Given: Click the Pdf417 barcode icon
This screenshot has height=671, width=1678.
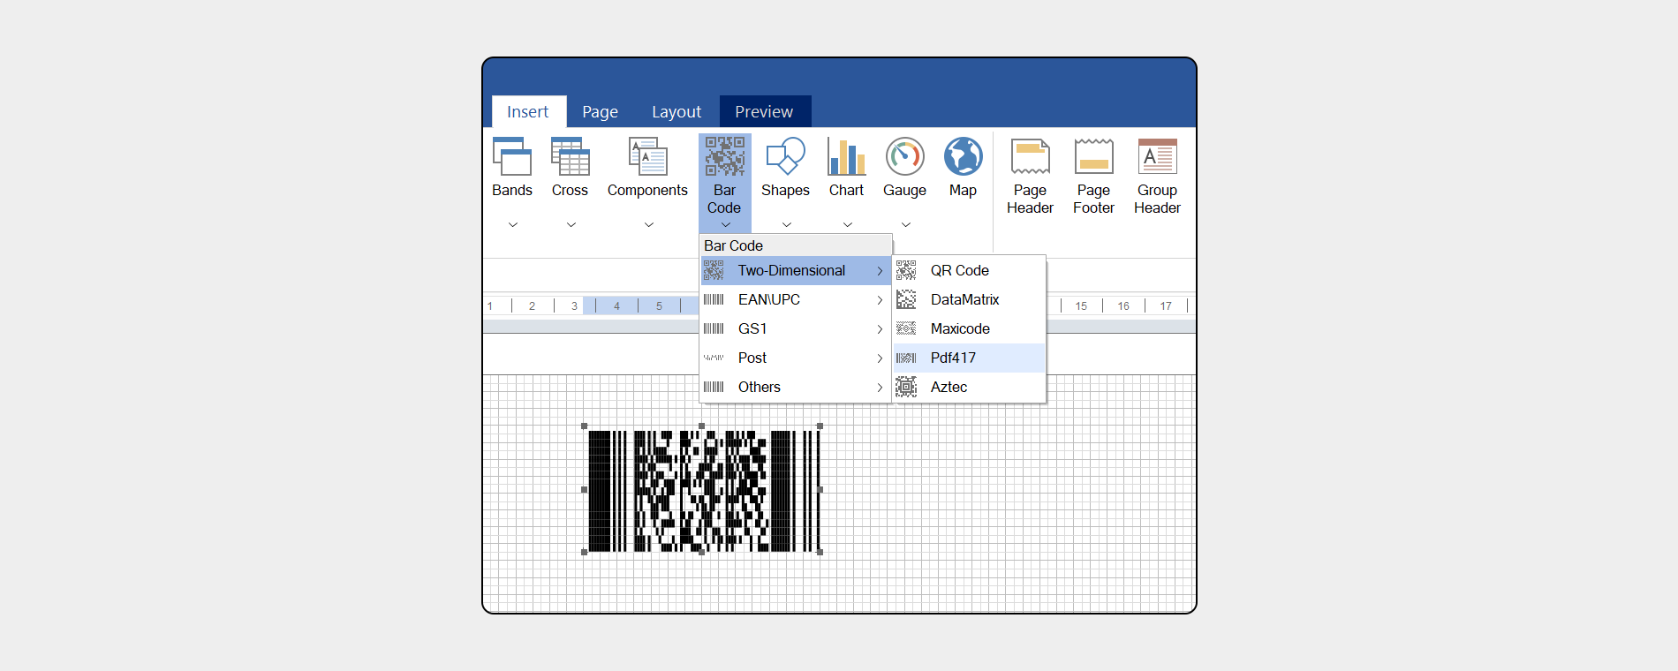Looking at the screenshot, I should point(906,358).
